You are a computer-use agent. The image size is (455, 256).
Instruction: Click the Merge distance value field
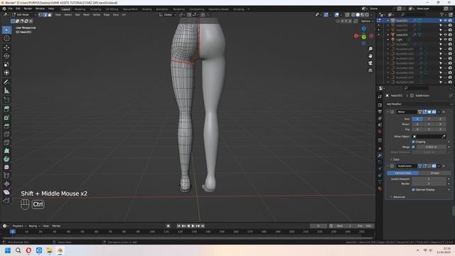coord(432,147)
